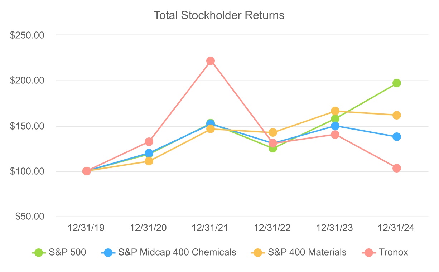Toggle Tronox series legend label
Image resolution: width=439 pixels, height=272 pixels.
[393, 252]
